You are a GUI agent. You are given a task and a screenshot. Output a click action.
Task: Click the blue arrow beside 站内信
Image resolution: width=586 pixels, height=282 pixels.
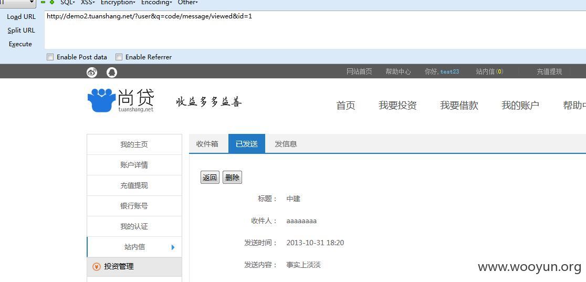pyautogui.click(x=173, y=247)
